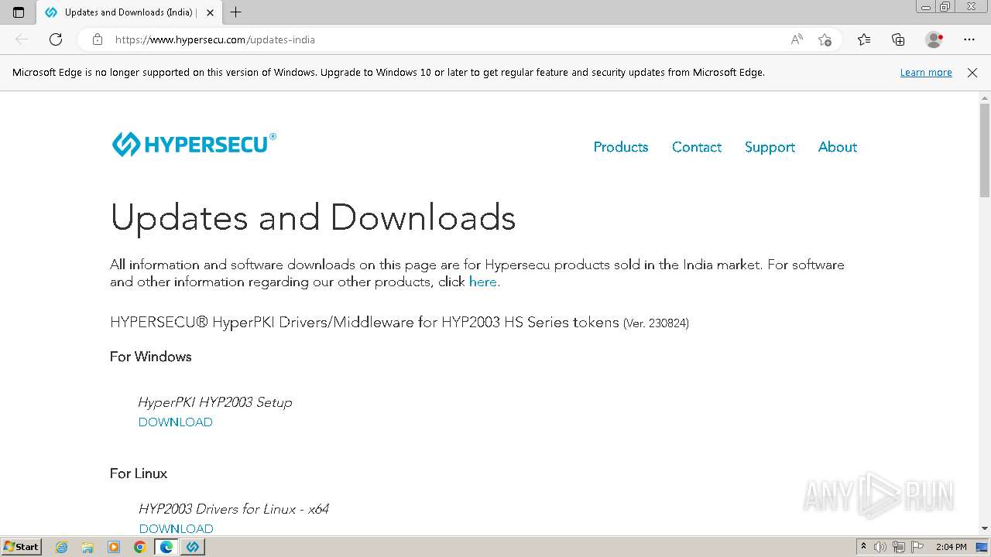Viewport: 991px width, 557px height.
Task: Open Collections panel
Action: click(x=898, y=39)
